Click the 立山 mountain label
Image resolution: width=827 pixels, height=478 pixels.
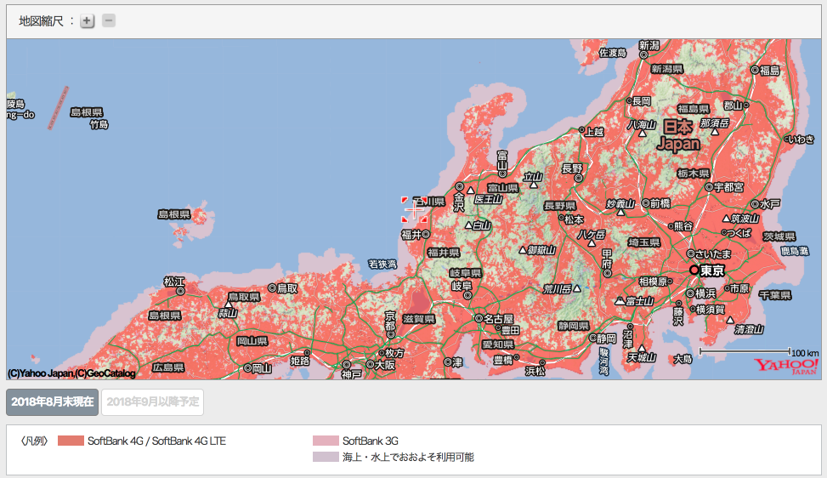(x=533, y=177)
